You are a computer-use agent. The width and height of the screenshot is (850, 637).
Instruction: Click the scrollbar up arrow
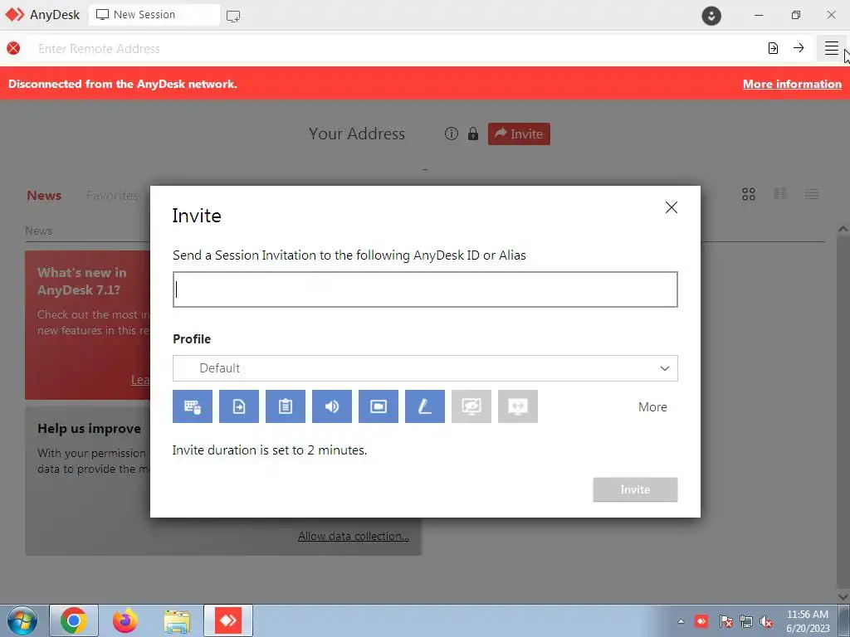point(843,229)
